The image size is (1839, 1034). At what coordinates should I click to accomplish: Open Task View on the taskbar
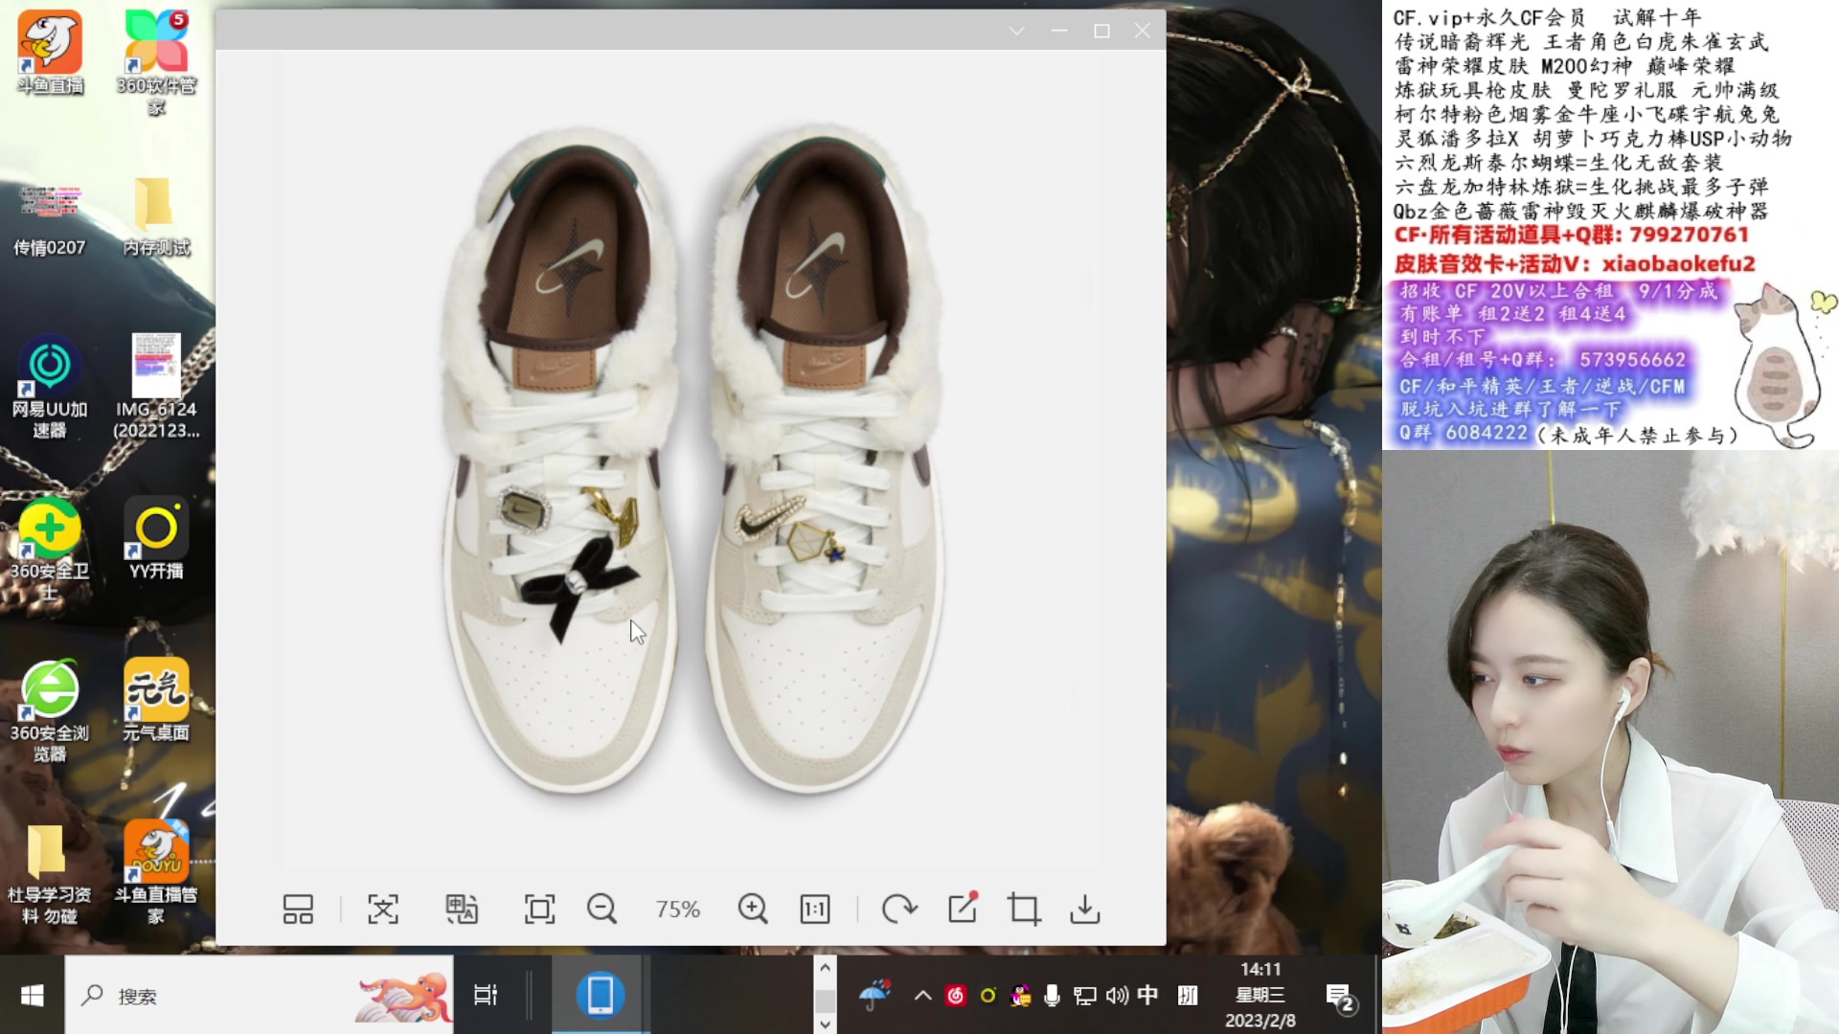(486, 996)
